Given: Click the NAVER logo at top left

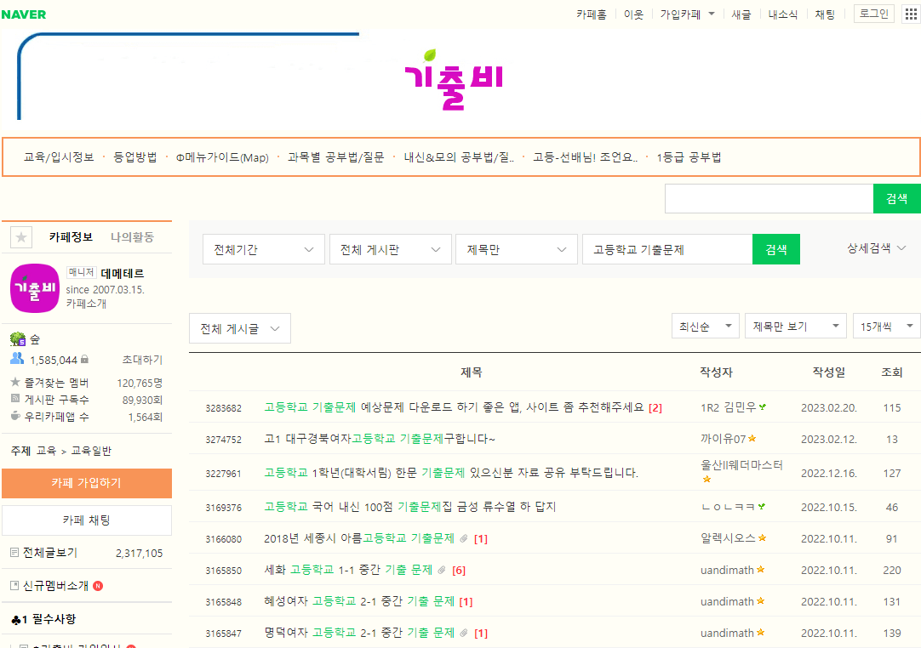Looking at the screenshot, I should click(23, 14).
